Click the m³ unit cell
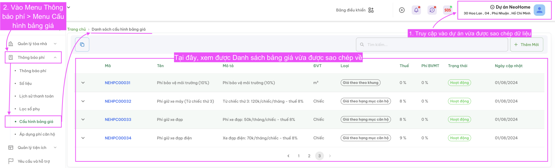Screen dimensions: 555x168 tap(316, 83)
